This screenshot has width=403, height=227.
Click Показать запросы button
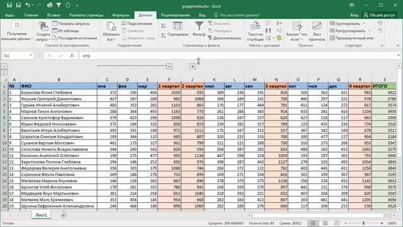[x=71, y=23]
